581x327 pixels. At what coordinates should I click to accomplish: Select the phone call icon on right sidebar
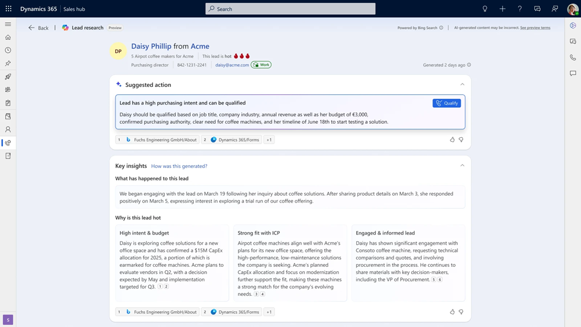coord(573,57)
